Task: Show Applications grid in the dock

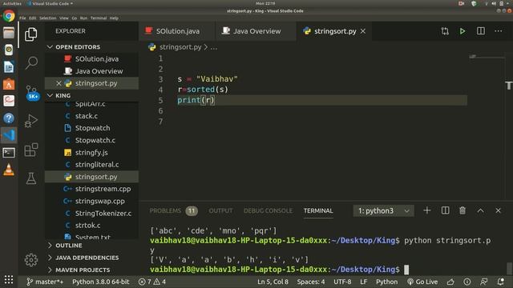Action: pos(9,279)
